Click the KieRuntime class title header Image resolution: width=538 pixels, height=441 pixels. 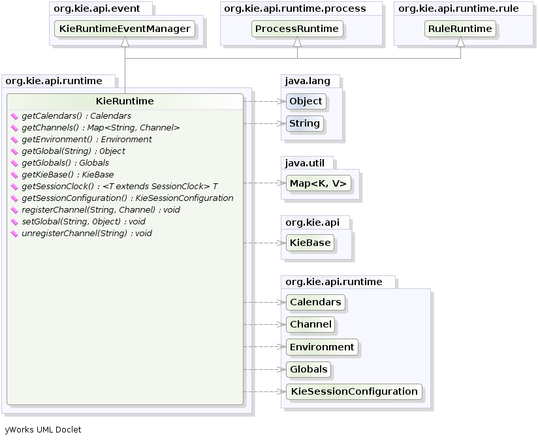pyautogui.click(x=125, y=101)
